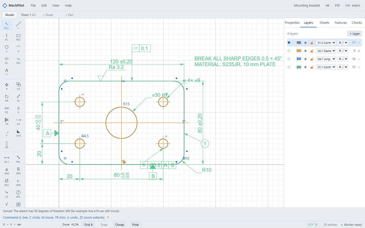Make the blue 04.1 Long- layer current
365x228 pixels.
289,59
